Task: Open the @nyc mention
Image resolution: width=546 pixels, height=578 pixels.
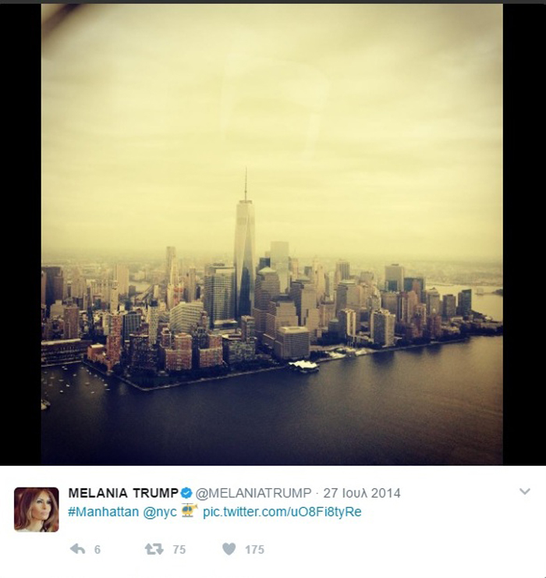Action: click(x=160, y=512)
